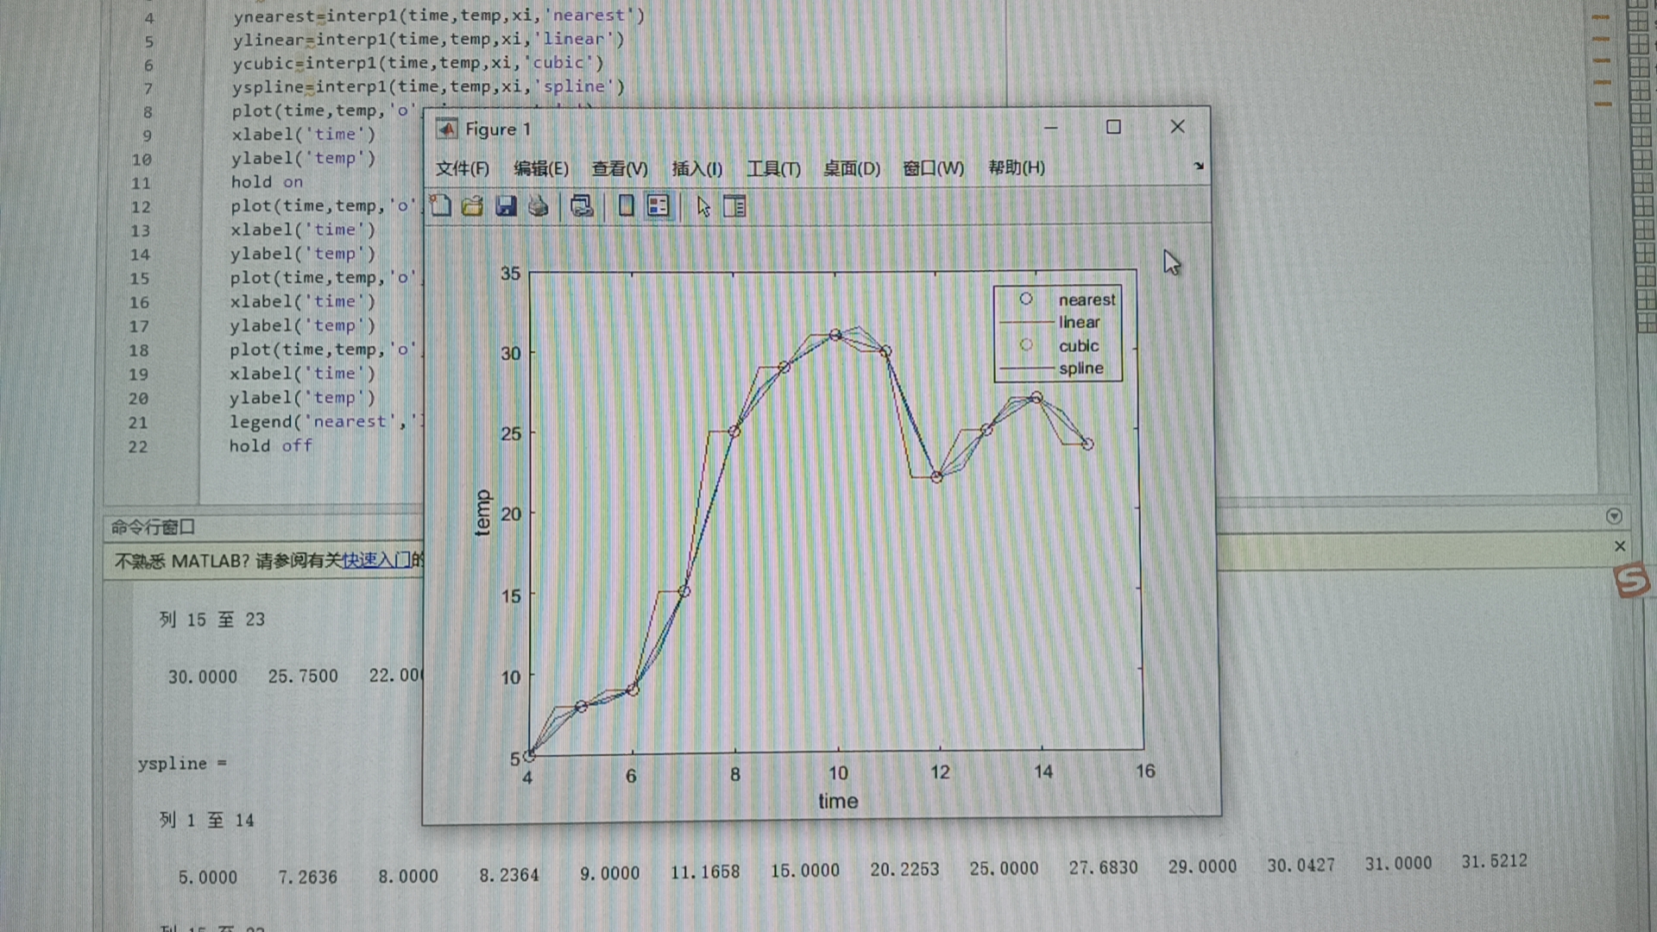This screenshot has height=932, width=1657.
Task: Open the 文件(F) menu
Action: click(x=462, y=168)
